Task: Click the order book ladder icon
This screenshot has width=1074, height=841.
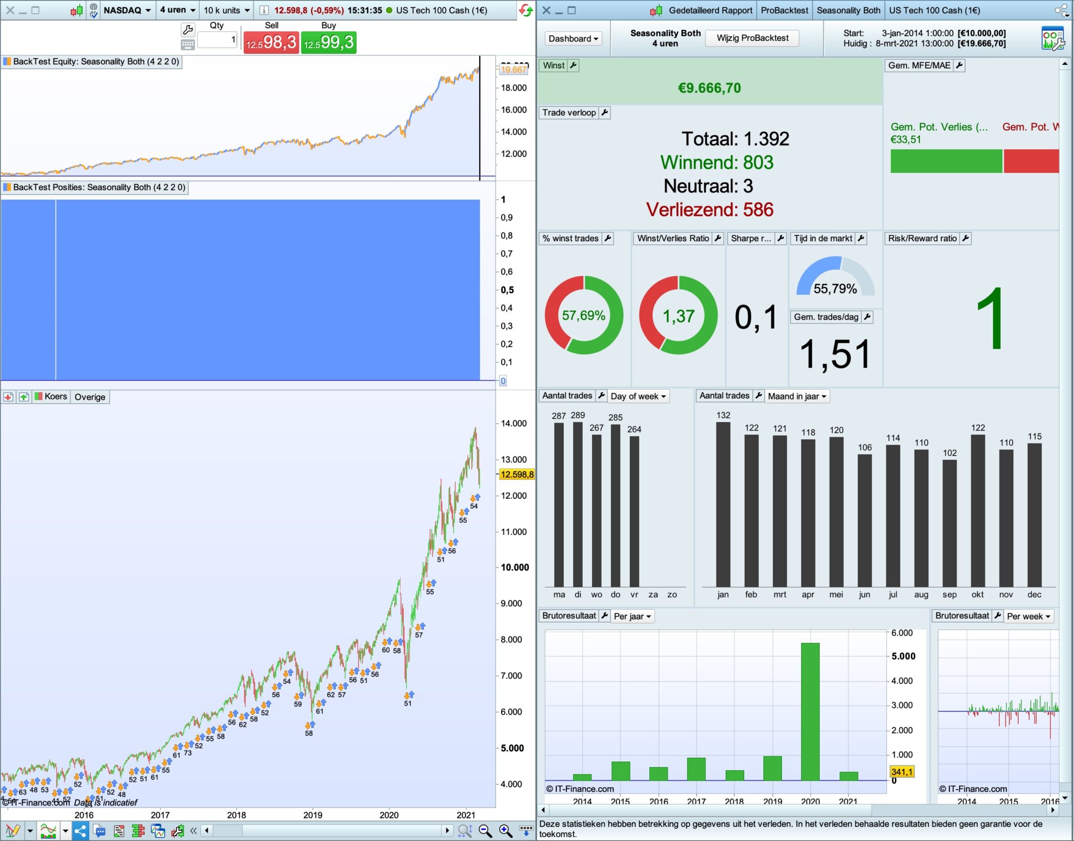Action: coord(138,831)
